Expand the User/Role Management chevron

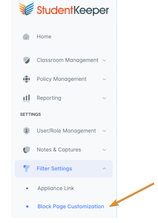coord(105,131)
